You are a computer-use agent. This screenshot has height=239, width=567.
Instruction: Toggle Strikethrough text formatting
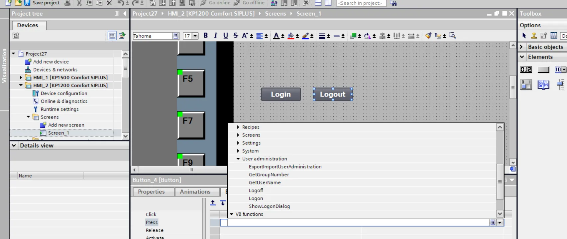pos(236,36)
